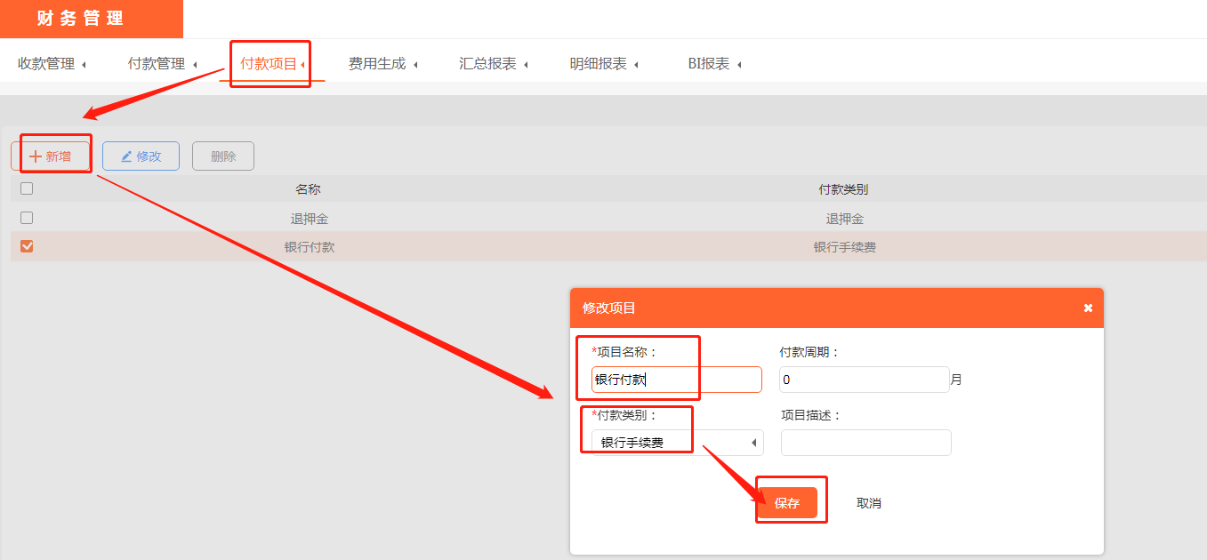Click into the 项目描述 text field
The image size is (1207, 560).
coord(866,443)
